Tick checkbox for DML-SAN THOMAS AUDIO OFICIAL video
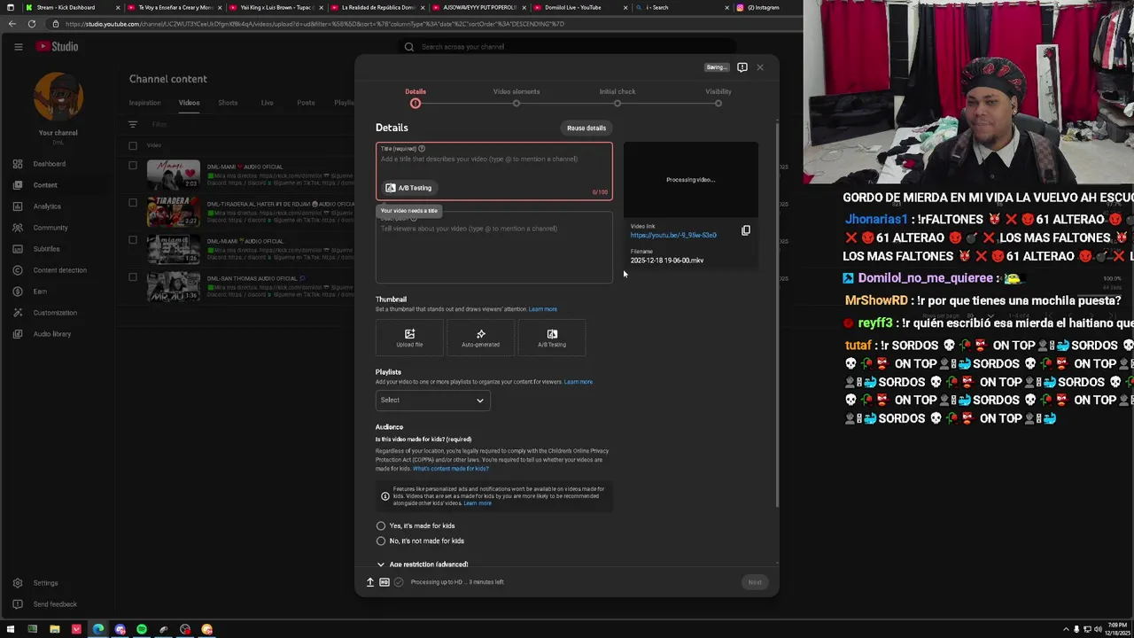1134x638 pixels. (133, 276)
